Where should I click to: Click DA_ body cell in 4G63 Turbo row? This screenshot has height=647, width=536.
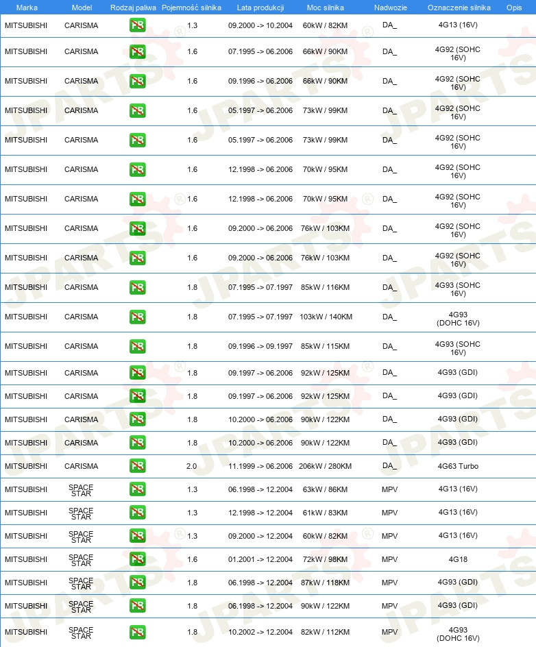coord(389,466)
